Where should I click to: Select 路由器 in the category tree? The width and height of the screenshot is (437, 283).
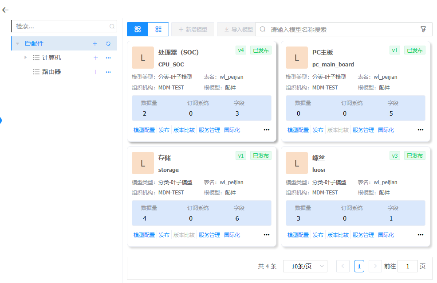[x=51, y=72]
